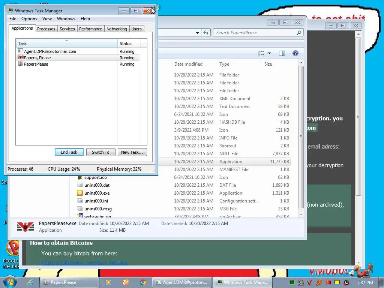Click the PapersPlease.exe eagle icon in details pane
This screenshot has width=384, height=288.
(25, 227)
